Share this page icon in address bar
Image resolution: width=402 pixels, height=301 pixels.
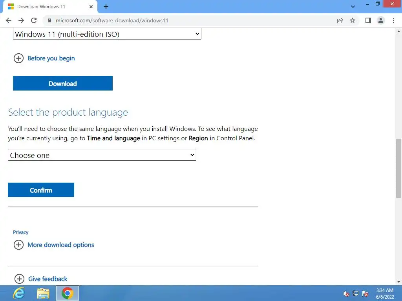click(340, 20)
